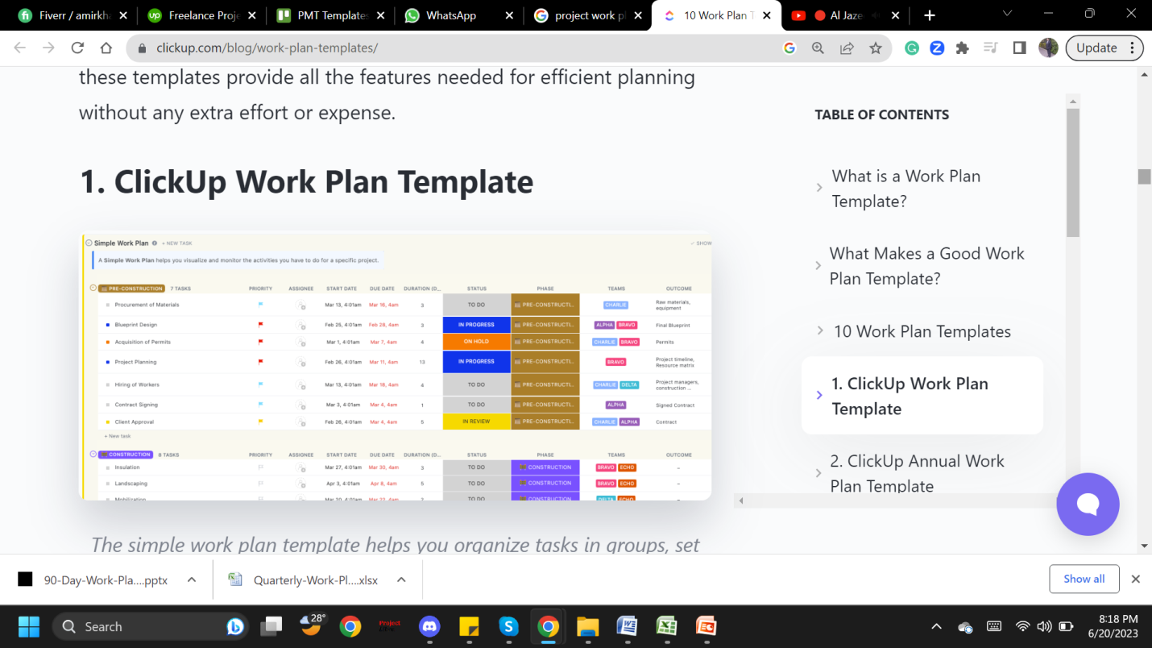Image resolution: width=1152 pixels, height=648 pixels.
Task: Open File Explorer from the taskbar
Action: [587, 626]
